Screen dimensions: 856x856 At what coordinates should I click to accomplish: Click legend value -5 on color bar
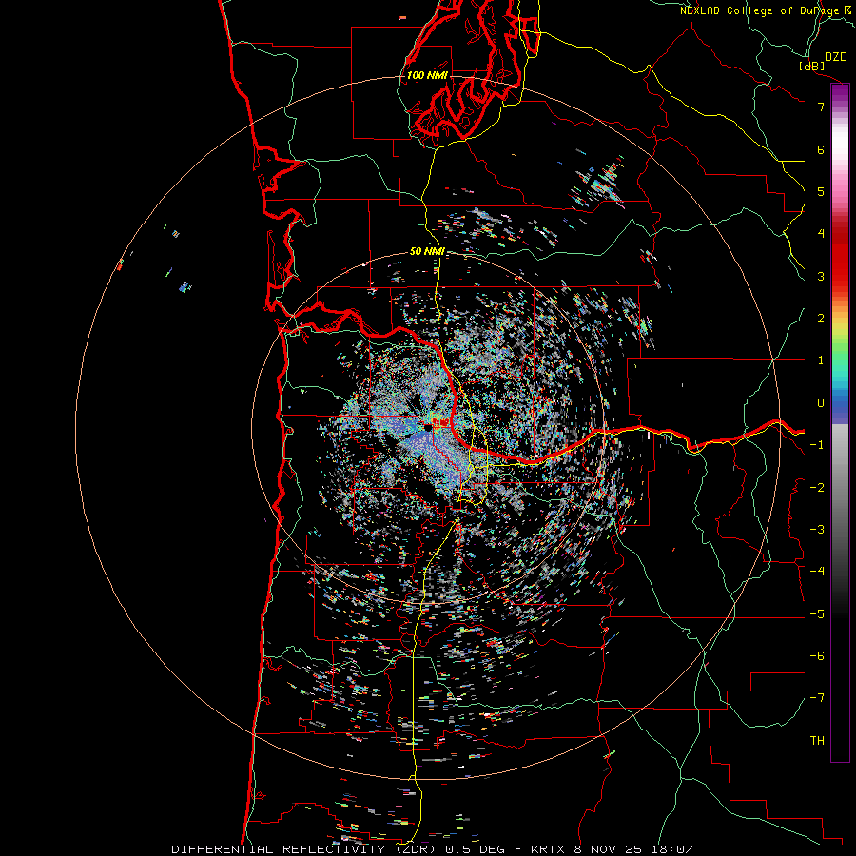click(817, 613)
